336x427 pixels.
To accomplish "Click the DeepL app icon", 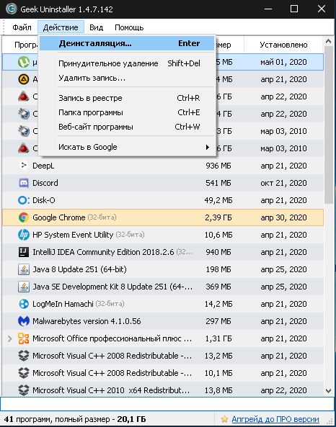I will pos(24,166).
